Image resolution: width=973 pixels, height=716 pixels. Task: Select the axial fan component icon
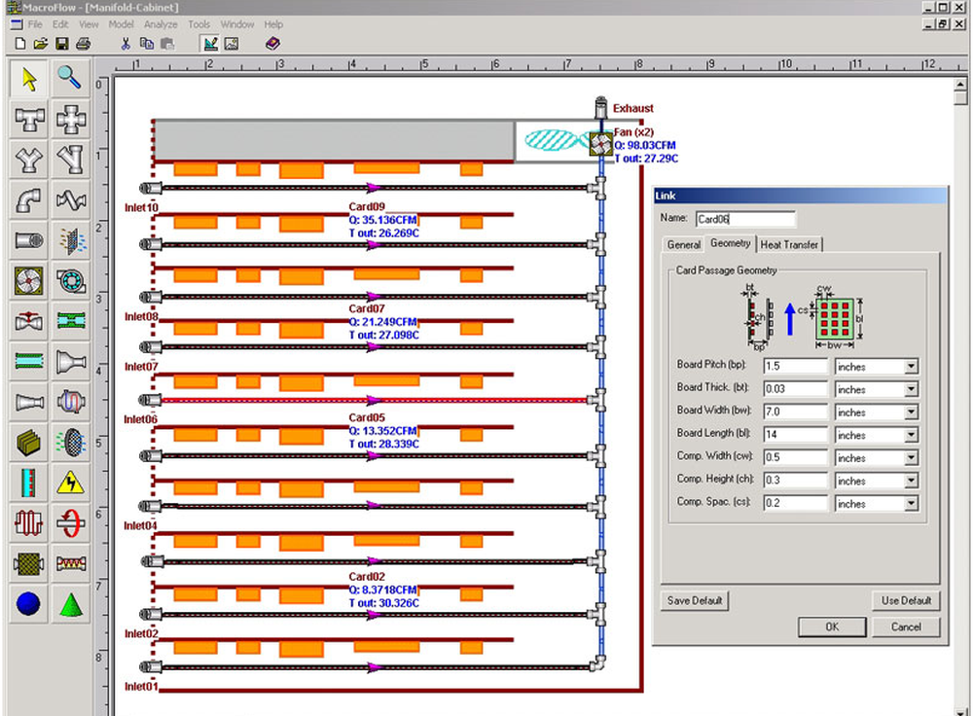click(x=28, y=280)
